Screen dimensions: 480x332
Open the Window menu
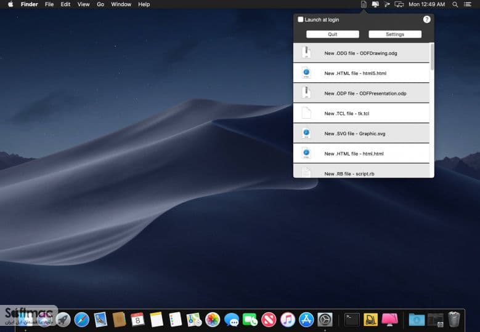tap(121, 4)
